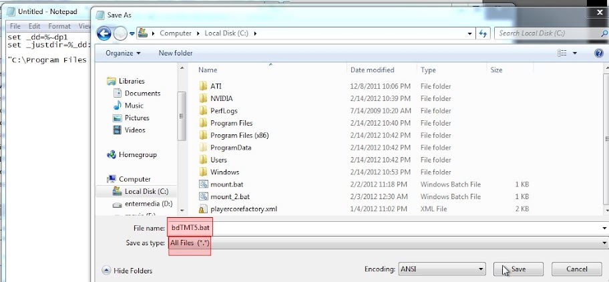The image size is (609, 282).
Task: Select the Program Files folder icon
Action: pos(203,123)
